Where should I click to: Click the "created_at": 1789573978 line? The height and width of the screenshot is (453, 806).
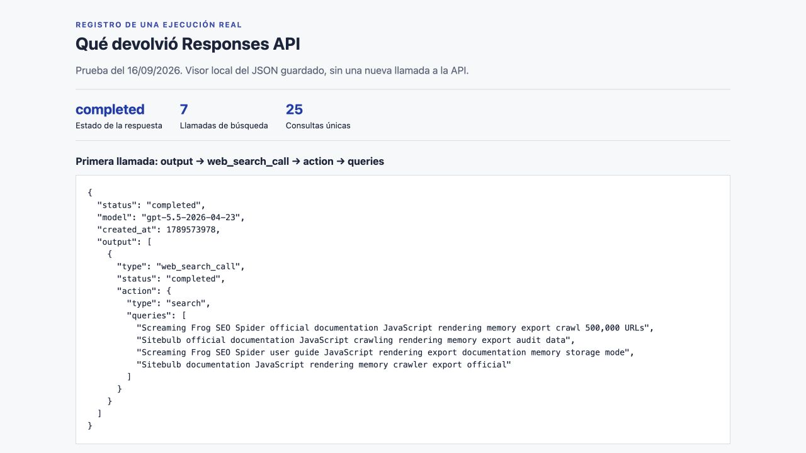point(159,230)
